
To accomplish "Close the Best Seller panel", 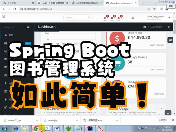I will (x=96, y=108).
